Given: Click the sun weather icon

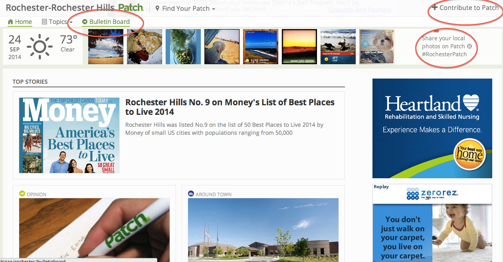Looking at the screenshot, I should click(x=40, y=47).
